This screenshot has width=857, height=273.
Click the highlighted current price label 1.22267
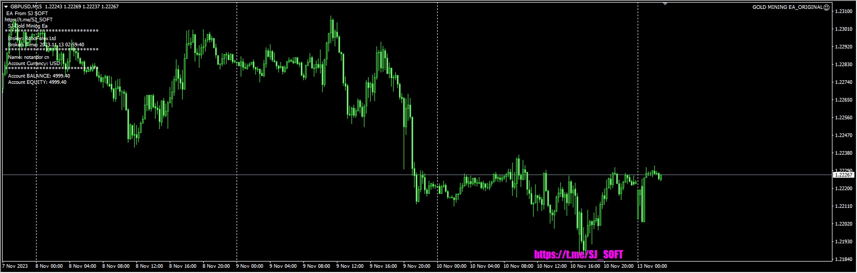(843, 175)
